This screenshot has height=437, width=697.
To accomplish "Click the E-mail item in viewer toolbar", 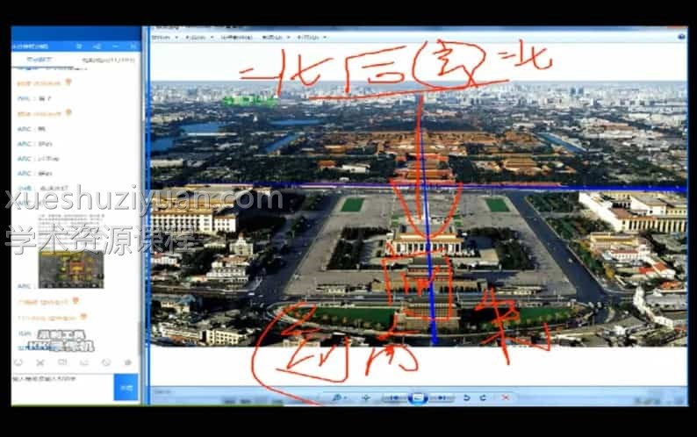I will (237, 38).
